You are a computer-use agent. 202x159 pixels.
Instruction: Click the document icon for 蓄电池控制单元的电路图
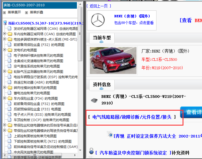coord(9,93)
